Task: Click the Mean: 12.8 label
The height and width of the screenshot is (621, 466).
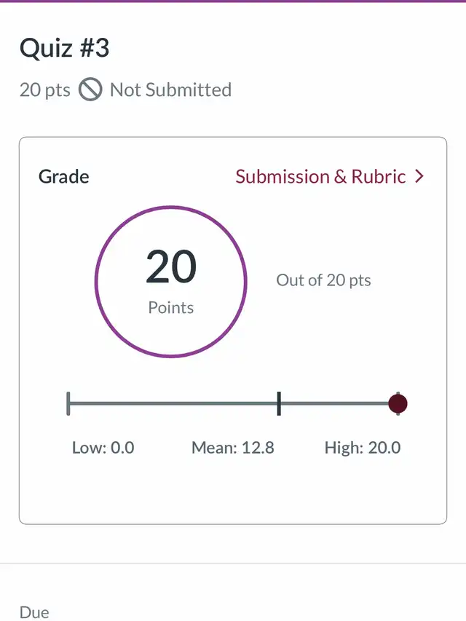Action: coord(232,448)
